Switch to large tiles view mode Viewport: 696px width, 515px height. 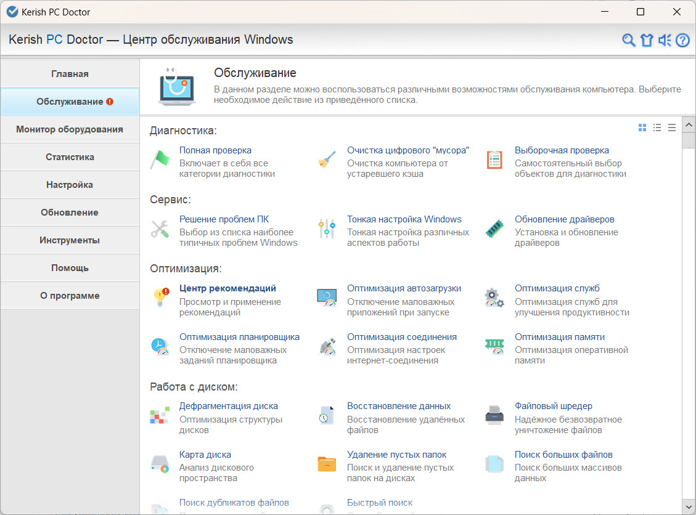[x=642, y=128]
